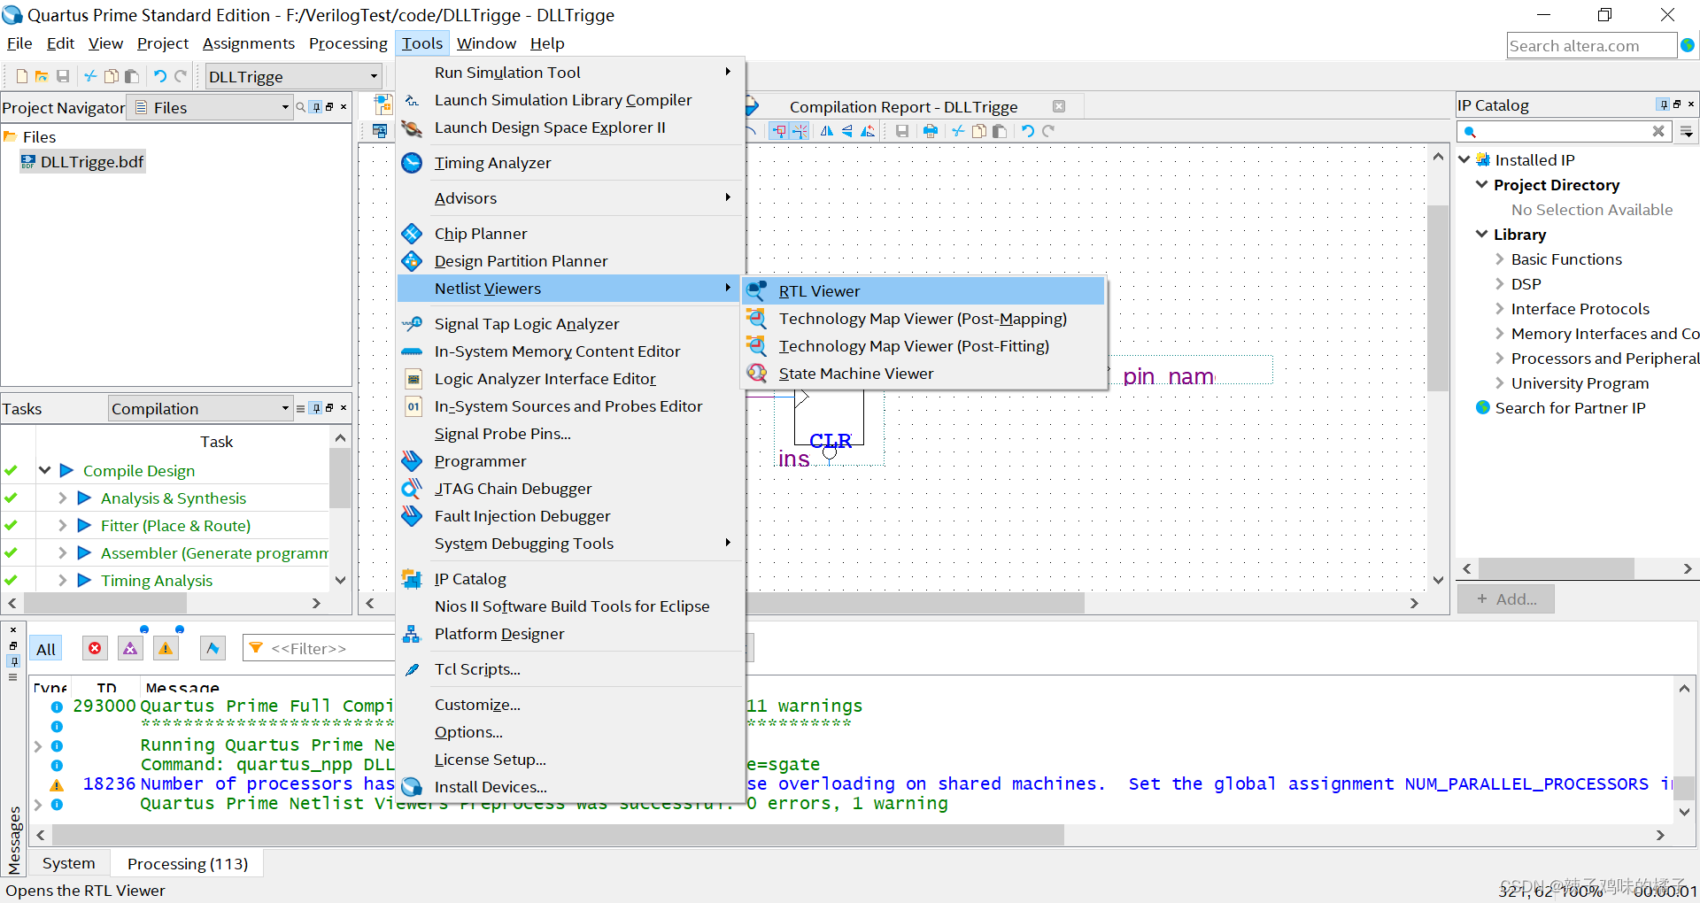Open the Processing menu
Image resolution: width=1700 pixels, height=903 pixels.
pos(348,43)
